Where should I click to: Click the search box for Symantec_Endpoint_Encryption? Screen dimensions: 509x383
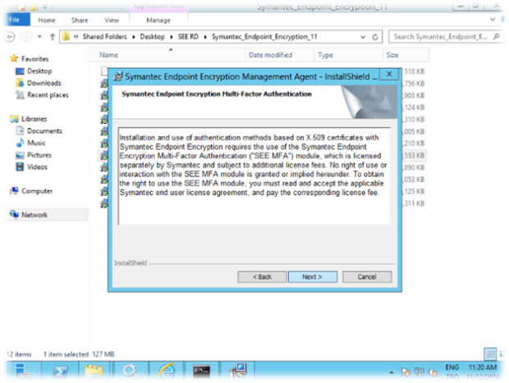(x=443, y=37)
